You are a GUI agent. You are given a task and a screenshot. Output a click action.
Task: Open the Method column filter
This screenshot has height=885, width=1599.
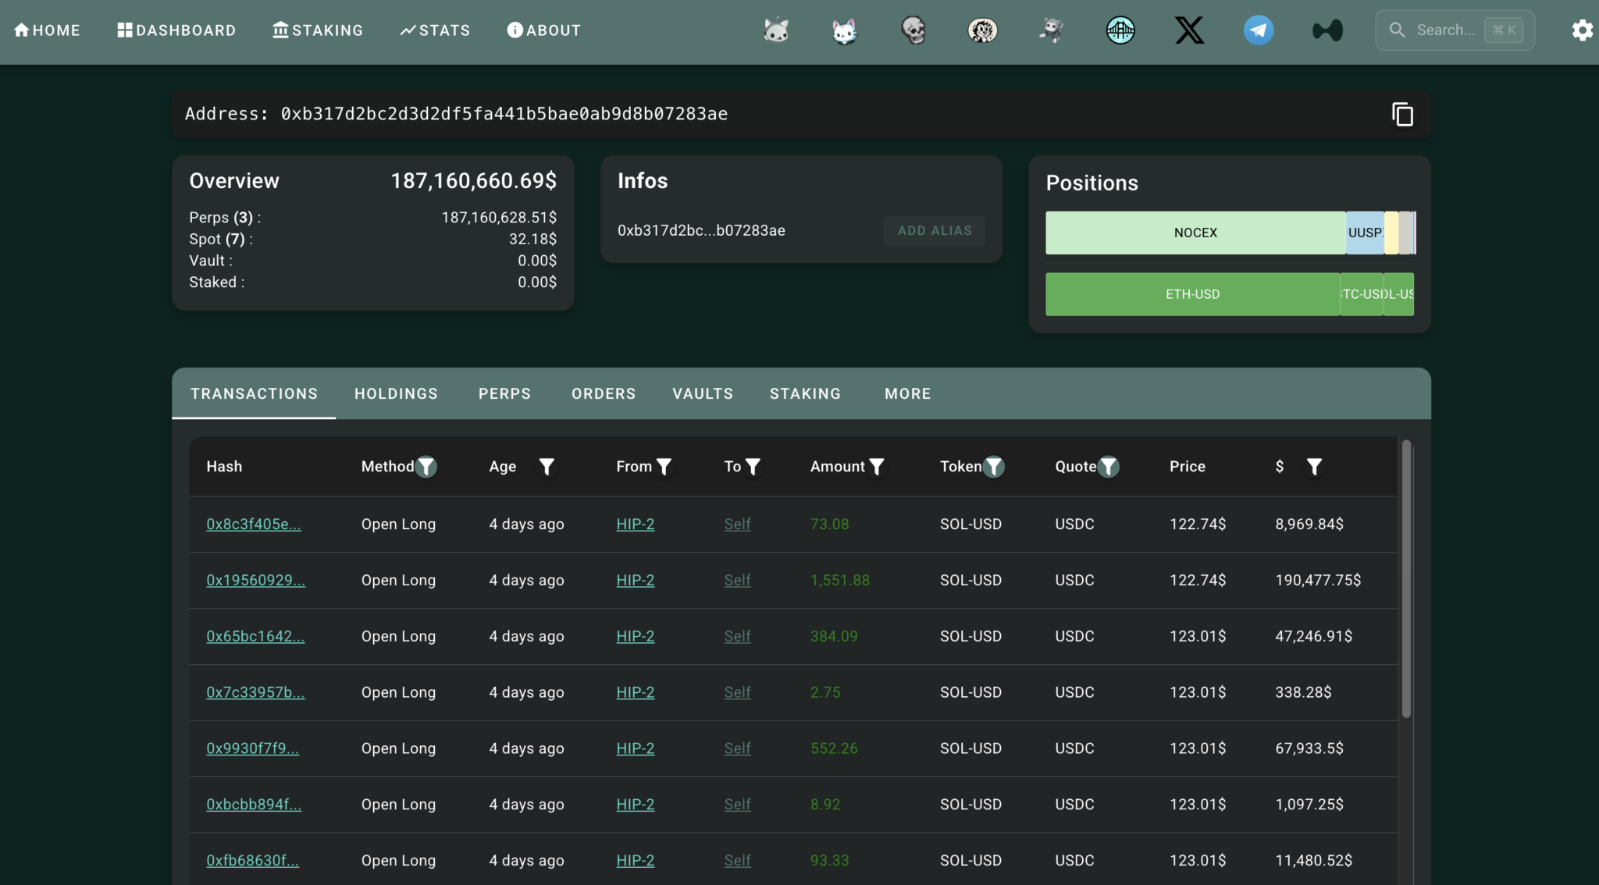click(x=426, y=466)
